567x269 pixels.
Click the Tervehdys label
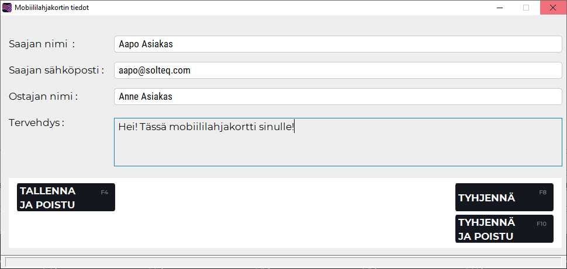(x=36, y=123)
